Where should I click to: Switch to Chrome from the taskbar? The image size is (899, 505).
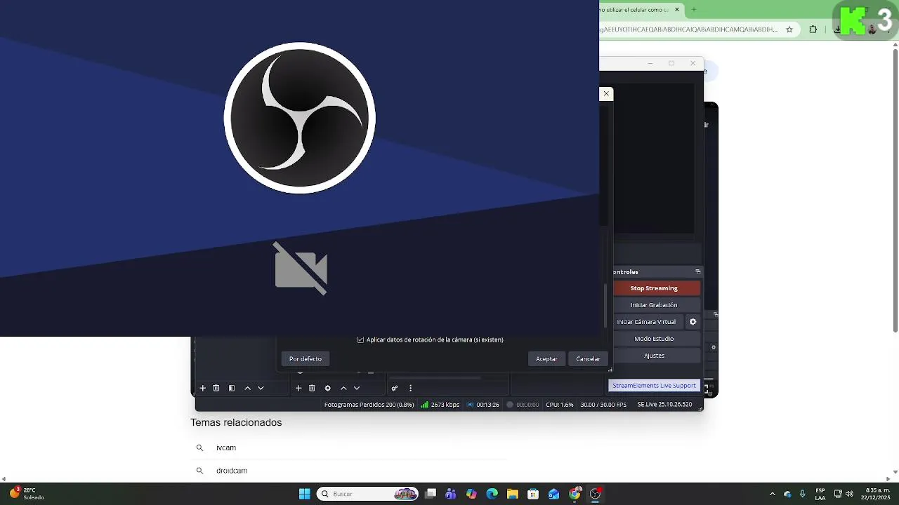[575, 494]
